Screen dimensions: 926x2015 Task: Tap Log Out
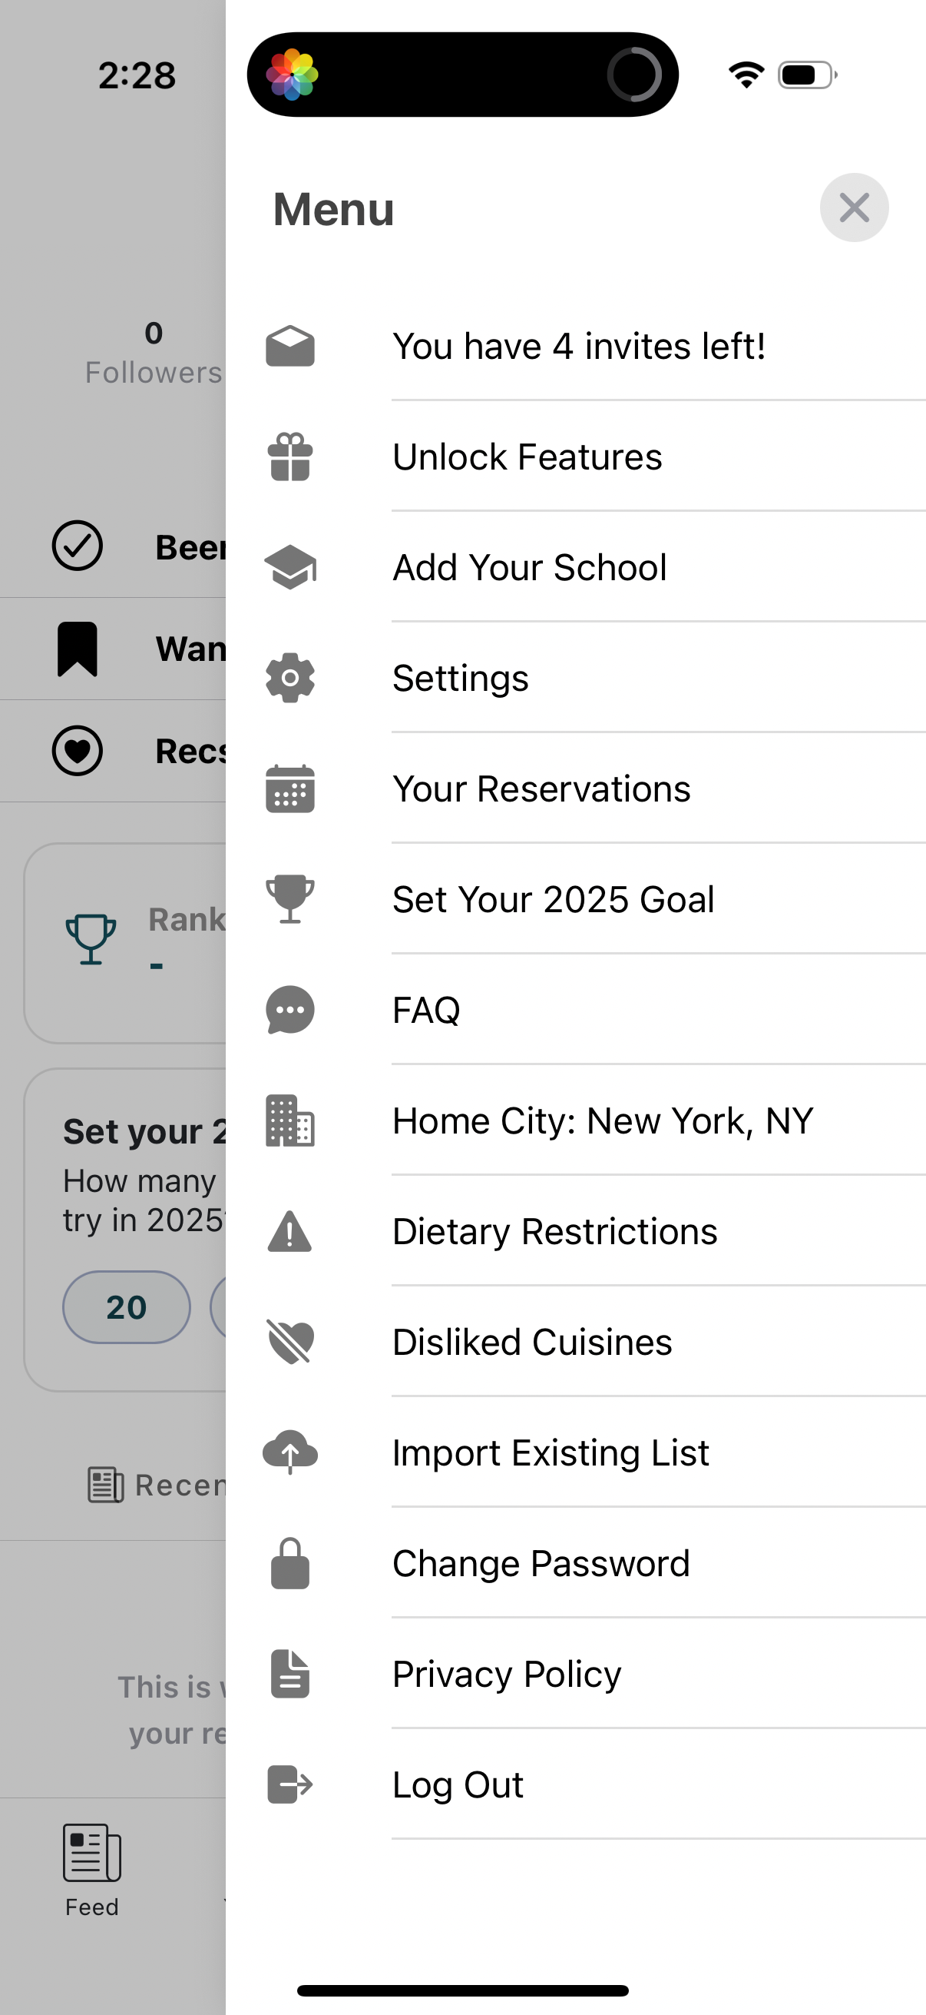coord(458,1785)
